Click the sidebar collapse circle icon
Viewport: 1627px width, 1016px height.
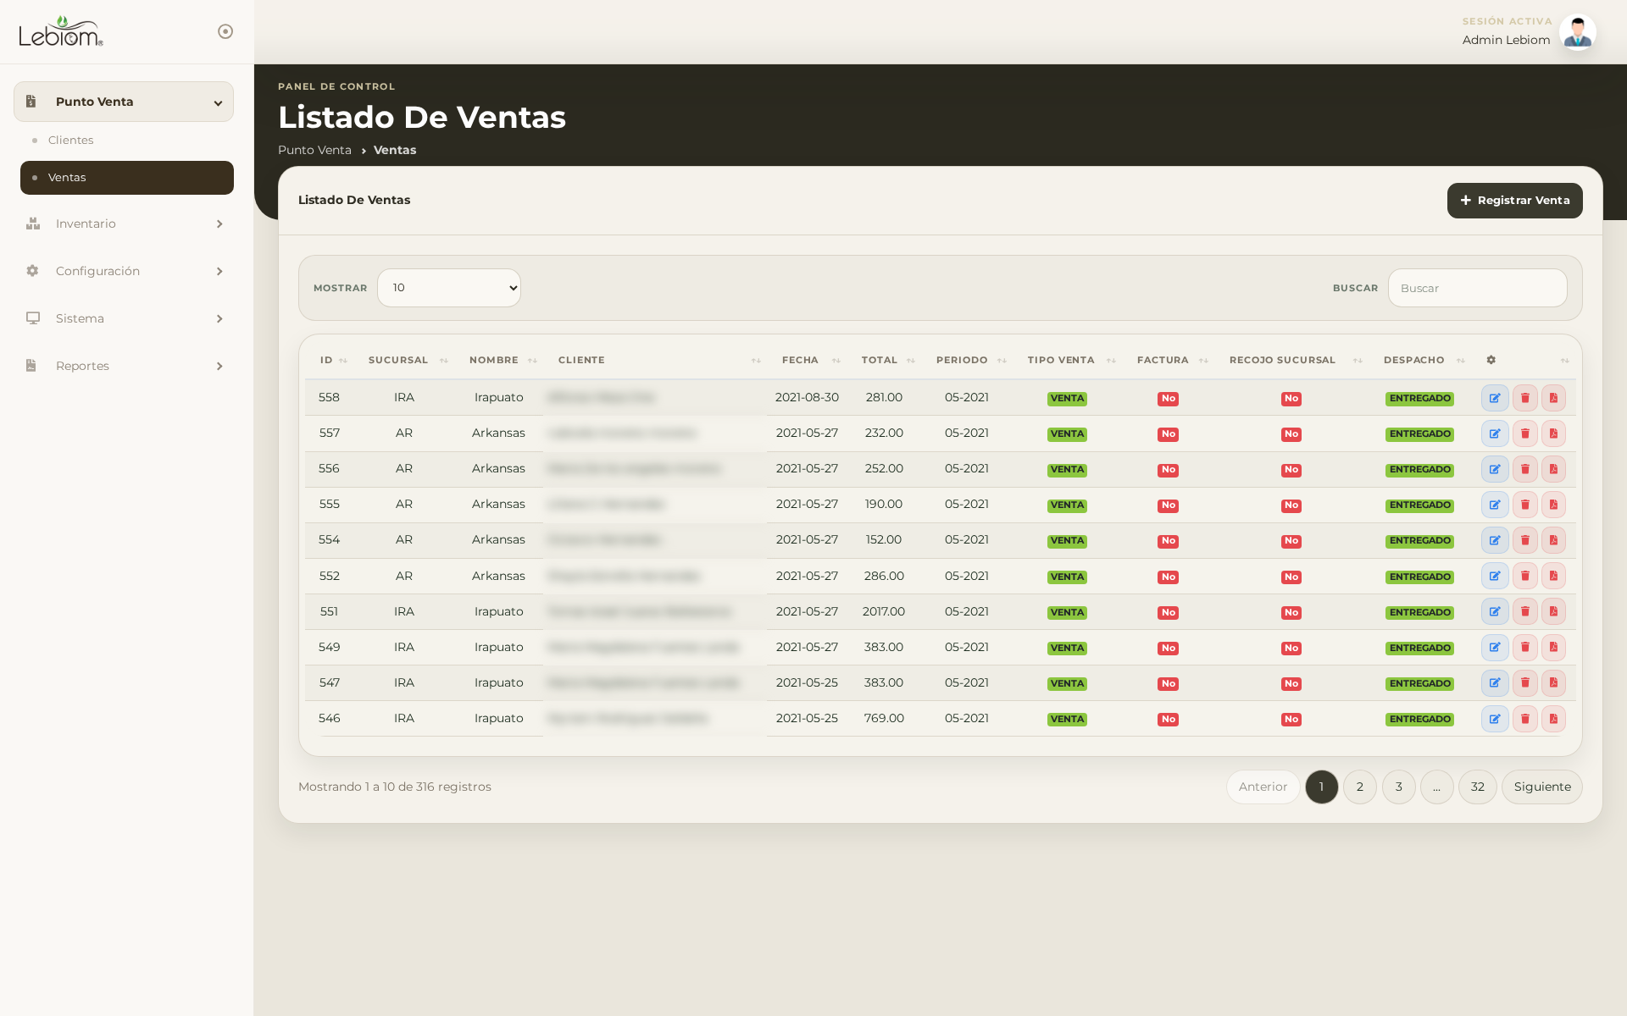point(225,31)
